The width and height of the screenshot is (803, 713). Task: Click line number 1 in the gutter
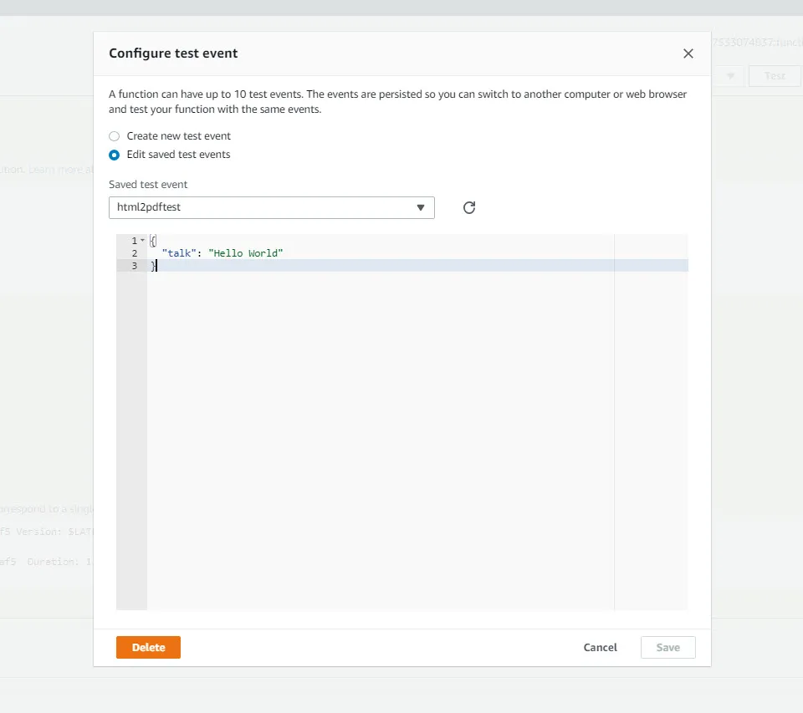pyautogui.click(x=134, y=241)
